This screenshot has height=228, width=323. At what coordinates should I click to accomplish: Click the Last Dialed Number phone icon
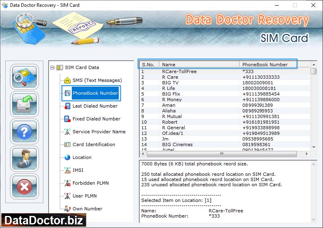(x=67, y=106)
